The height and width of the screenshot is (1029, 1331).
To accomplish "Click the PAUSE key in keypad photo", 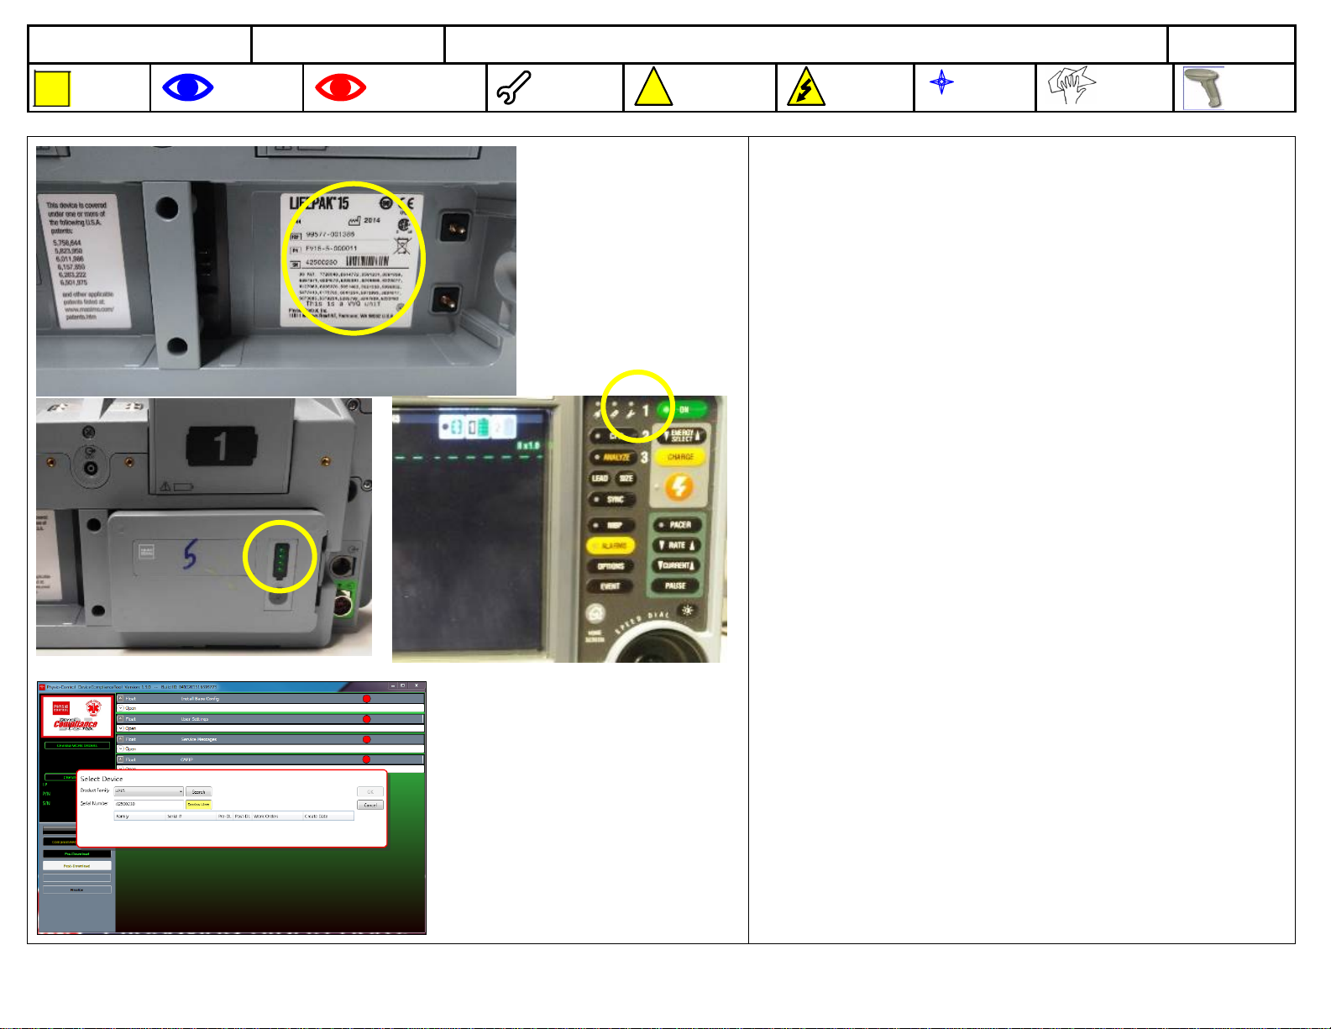I will coord(676,585).
